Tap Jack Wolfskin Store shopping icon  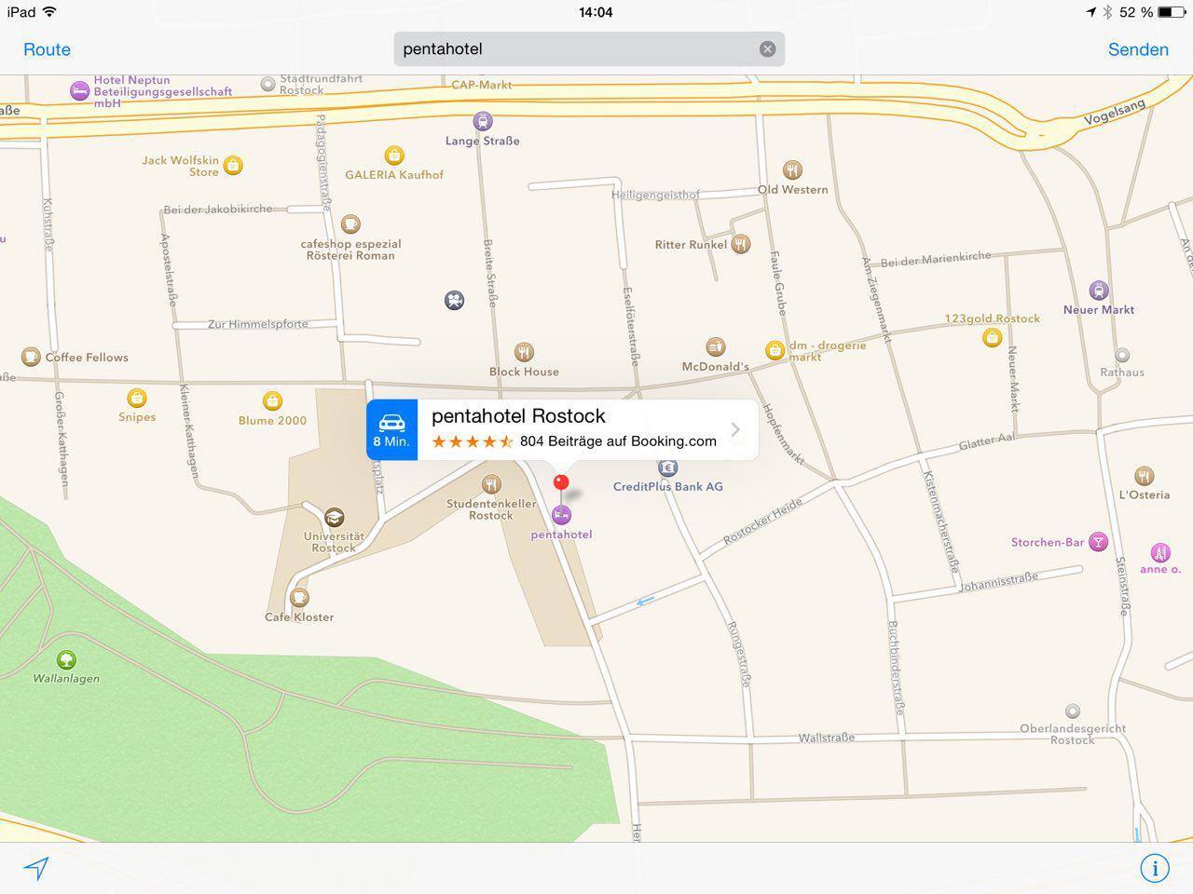point(233,166)
